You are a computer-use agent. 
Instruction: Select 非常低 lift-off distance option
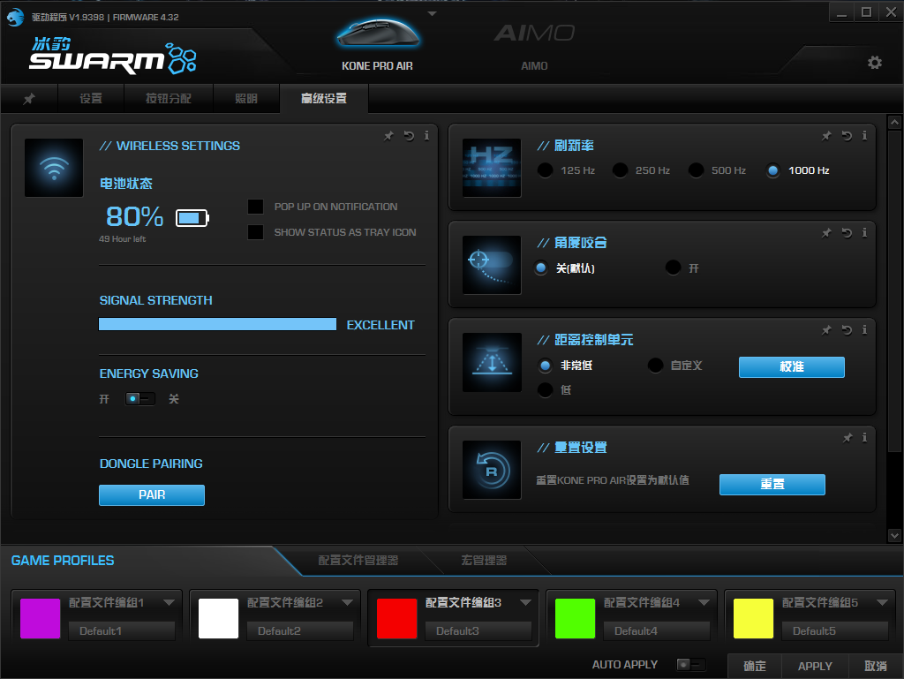(545, 366)
